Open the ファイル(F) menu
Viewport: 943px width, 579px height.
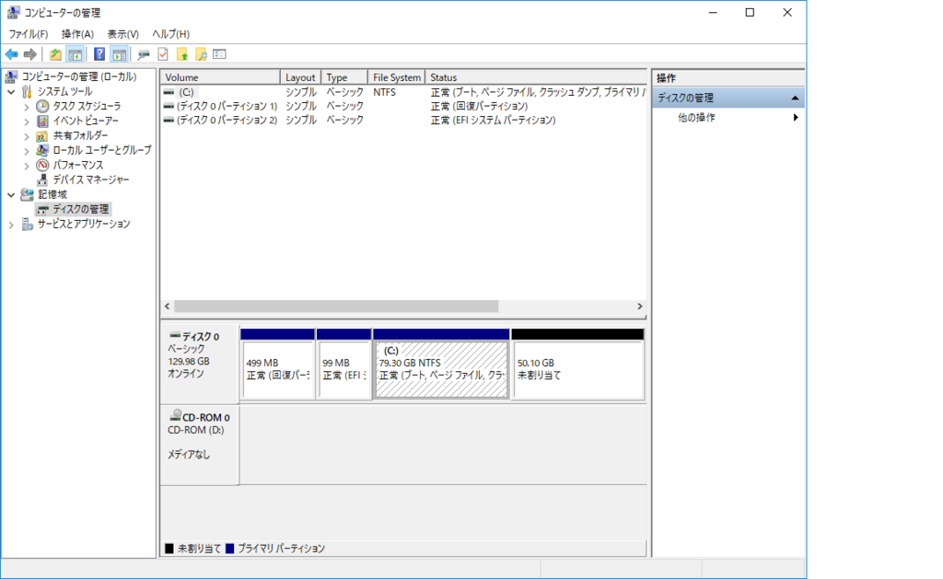(28, 34)
